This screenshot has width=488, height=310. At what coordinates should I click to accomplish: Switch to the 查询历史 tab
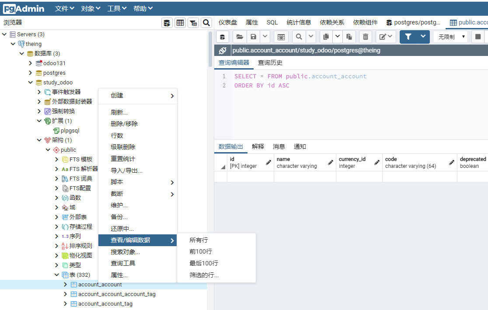pos(270,63)
